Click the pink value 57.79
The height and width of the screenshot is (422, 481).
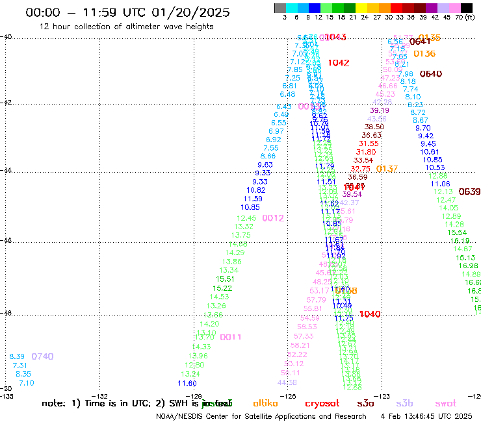(x=316, y=300)
